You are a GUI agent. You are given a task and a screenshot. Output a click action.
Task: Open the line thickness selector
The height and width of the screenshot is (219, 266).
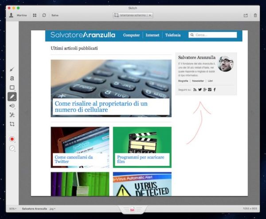coord(12,149)
